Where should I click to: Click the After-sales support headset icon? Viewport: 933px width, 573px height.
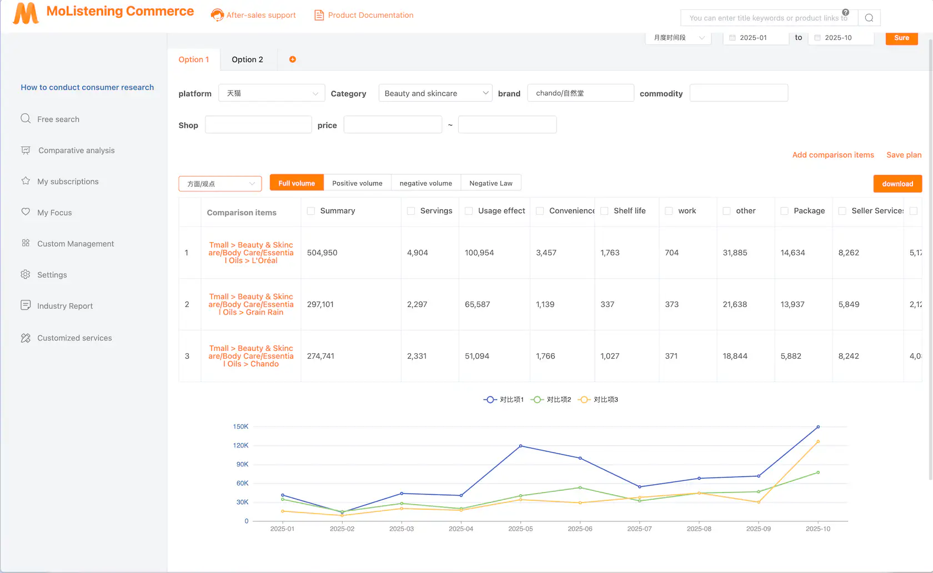[x=217, y=15]
